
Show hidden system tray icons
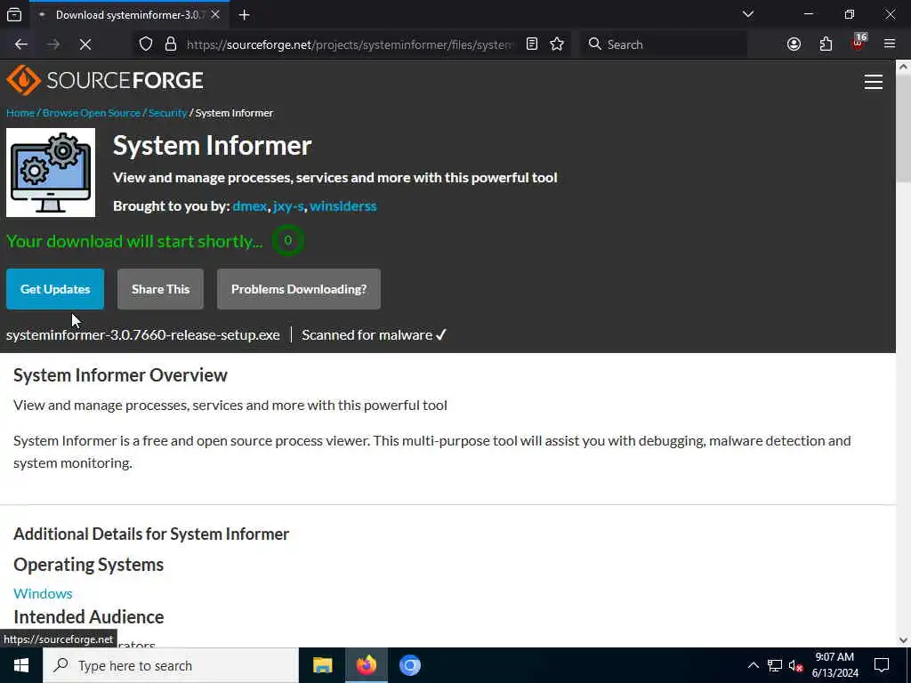(753, 665)
